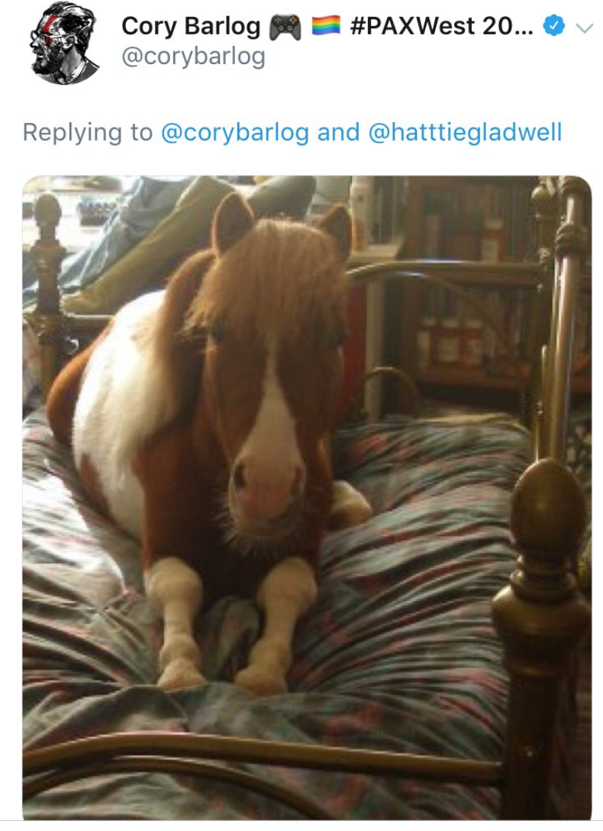The width and height of the screenshot is (603, 831).
Task: Click the word "and" between mentions
Action: pos(338,132)
